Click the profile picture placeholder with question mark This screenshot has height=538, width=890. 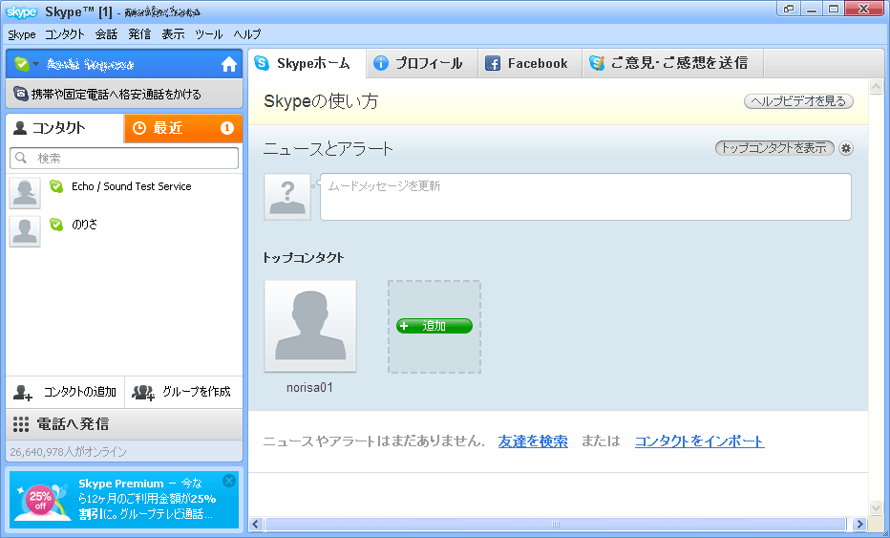pyautogui.click(x=287, y=197)
